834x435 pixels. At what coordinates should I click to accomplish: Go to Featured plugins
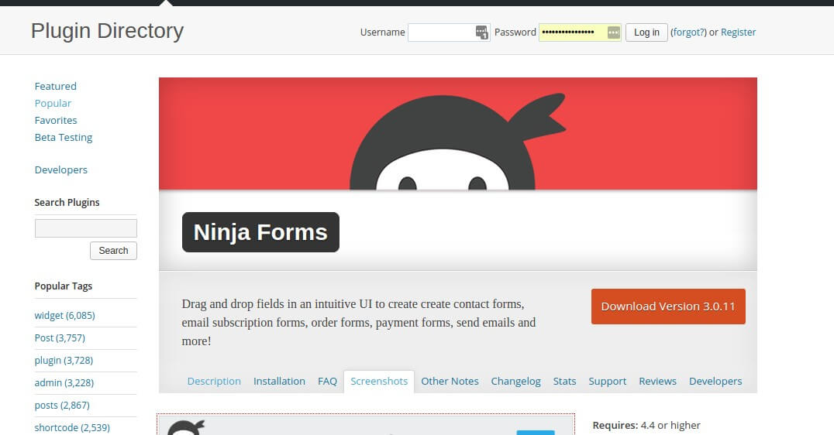click(55, 86)
